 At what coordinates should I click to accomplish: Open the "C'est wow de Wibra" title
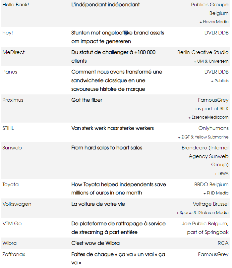click(95, 243)
